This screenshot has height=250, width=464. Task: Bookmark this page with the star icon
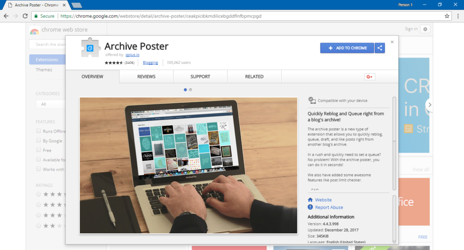(x=447, y=16)
